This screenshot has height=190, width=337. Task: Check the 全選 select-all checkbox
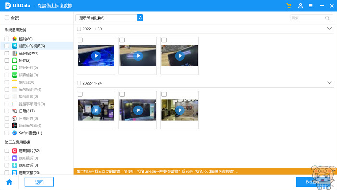pyautogui.click(x=7, y=18)
